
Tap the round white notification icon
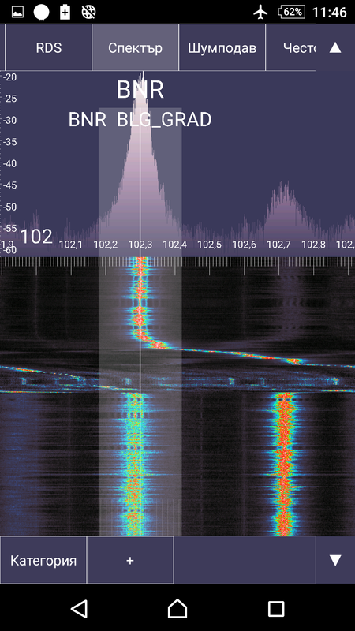tap(42, 12)
